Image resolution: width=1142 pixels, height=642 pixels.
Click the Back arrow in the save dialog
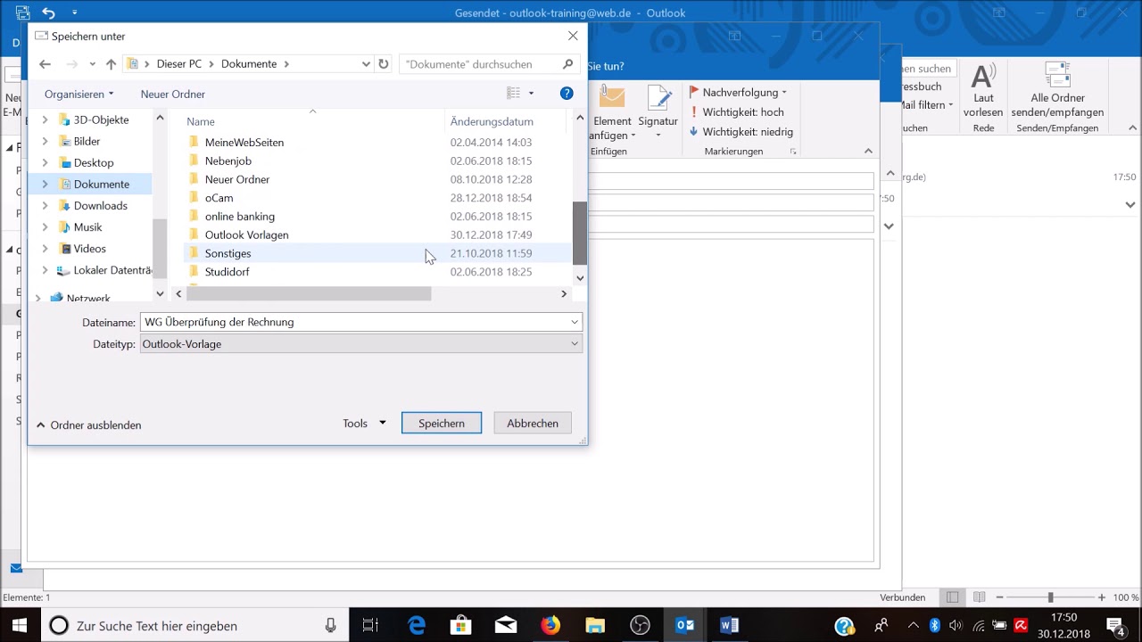46,64
